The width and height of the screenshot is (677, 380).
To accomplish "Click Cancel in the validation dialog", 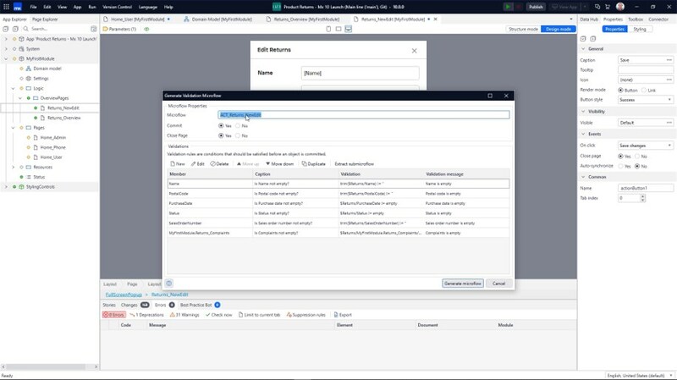I will click(x=498, y=283).
